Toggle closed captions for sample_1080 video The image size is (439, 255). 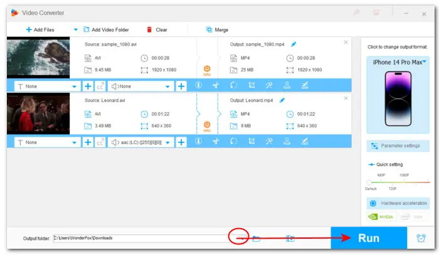(100, 86)
